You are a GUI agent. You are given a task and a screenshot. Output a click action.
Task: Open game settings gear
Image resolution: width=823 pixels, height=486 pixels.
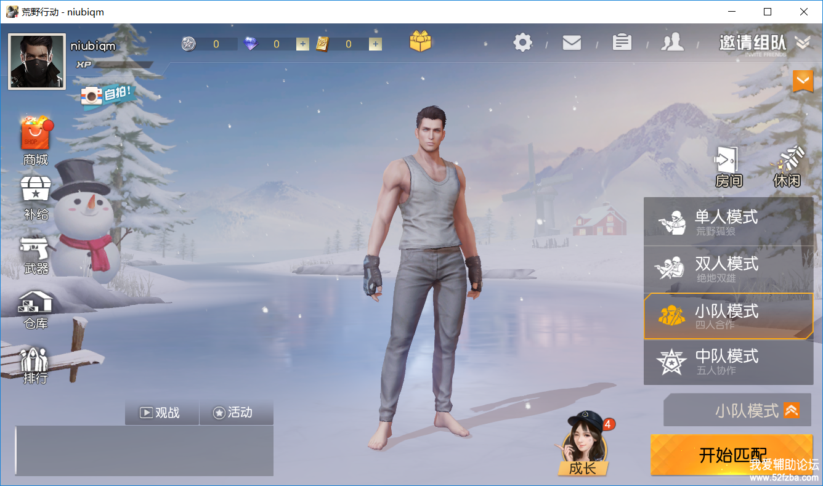point(523,43)
